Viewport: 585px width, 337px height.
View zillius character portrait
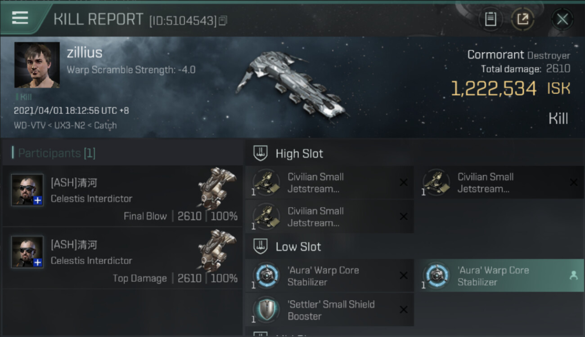click(x=37, y=65)
